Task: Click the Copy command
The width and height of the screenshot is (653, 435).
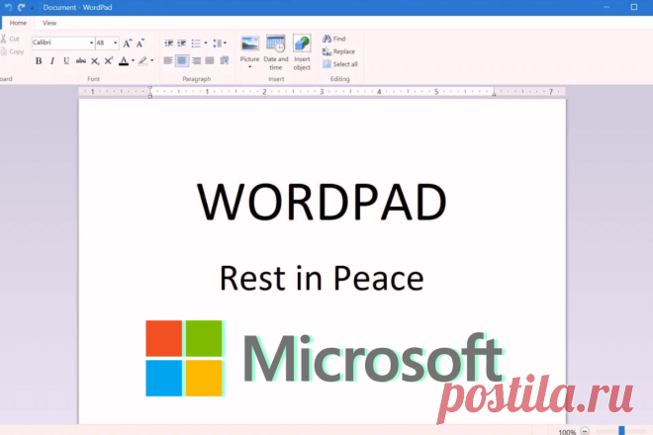Action: (12, 51)
